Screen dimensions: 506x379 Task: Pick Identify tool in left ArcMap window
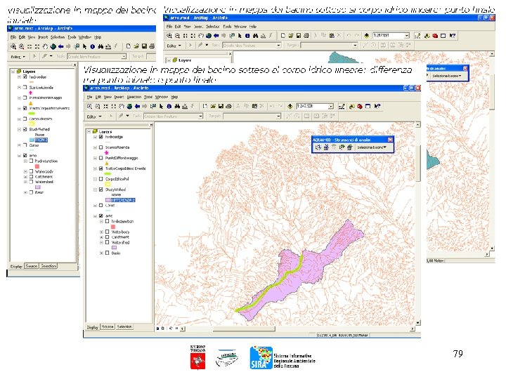[92, 46]
